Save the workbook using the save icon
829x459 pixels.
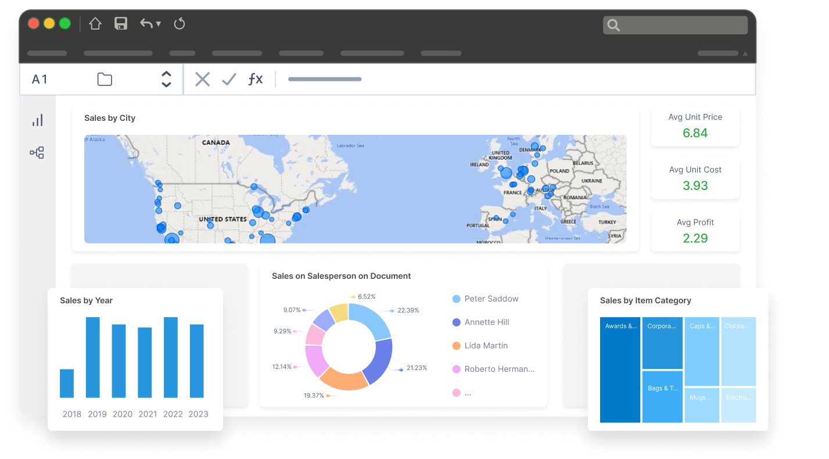click(x=121, y=24)
